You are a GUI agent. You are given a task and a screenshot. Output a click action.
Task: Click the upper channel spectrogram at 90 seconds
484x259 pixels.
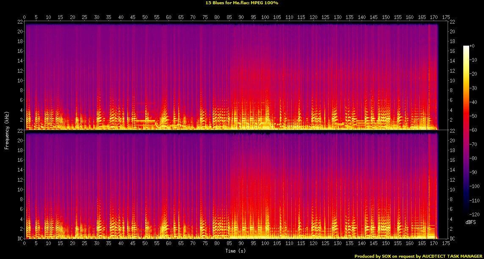(241, 76)
